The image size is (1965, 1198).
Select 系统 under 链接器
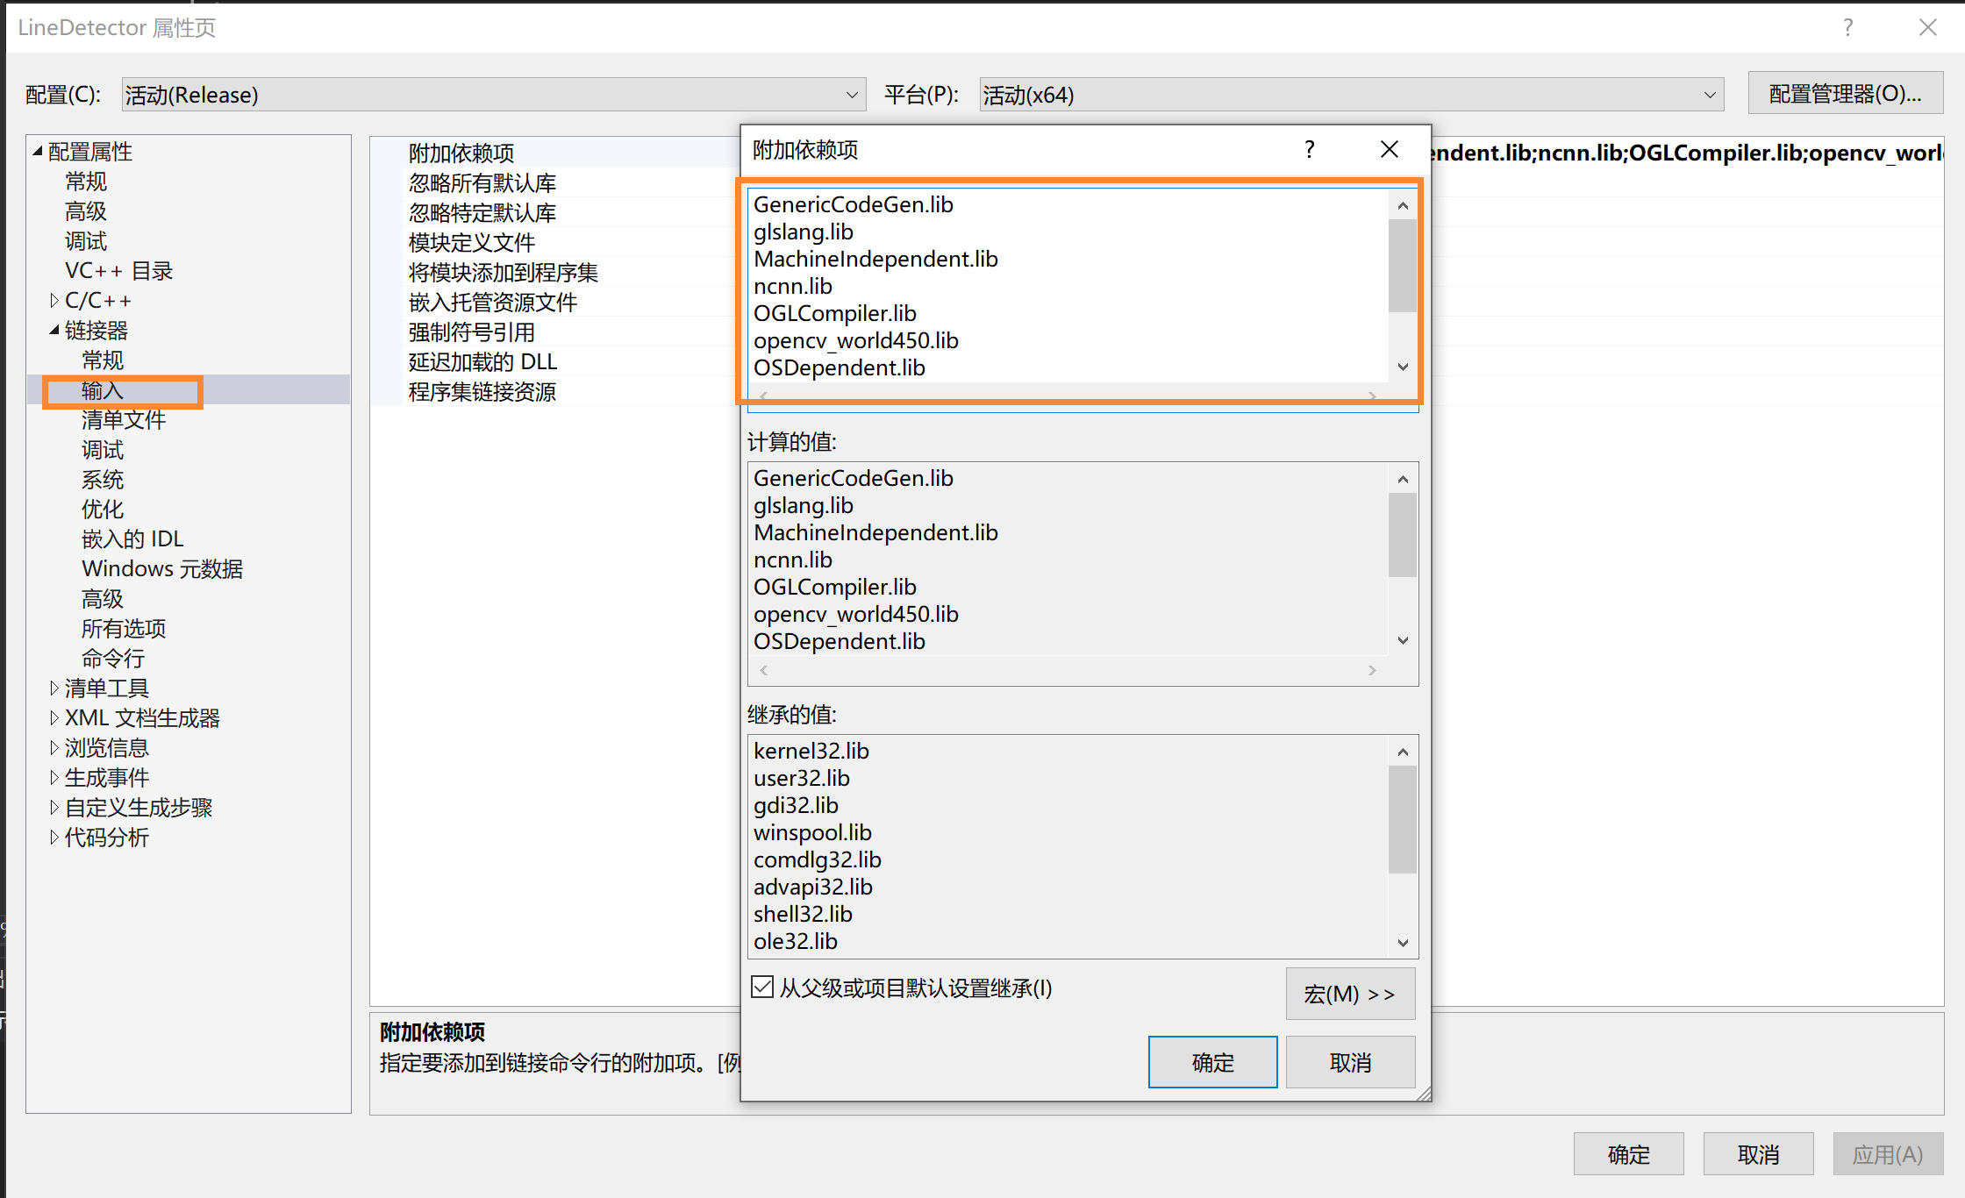(x=103, y=480)
